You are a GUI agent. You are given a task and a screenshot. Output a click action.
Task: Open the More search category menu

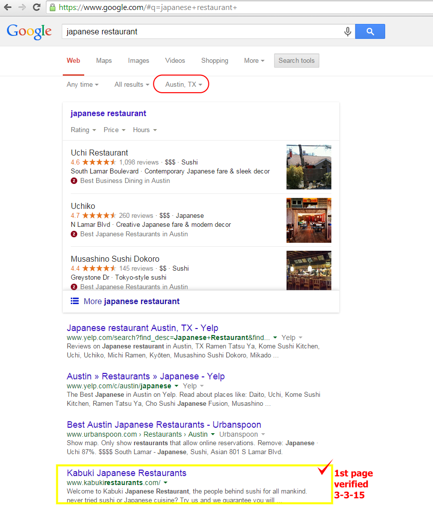tap(254, 60)
